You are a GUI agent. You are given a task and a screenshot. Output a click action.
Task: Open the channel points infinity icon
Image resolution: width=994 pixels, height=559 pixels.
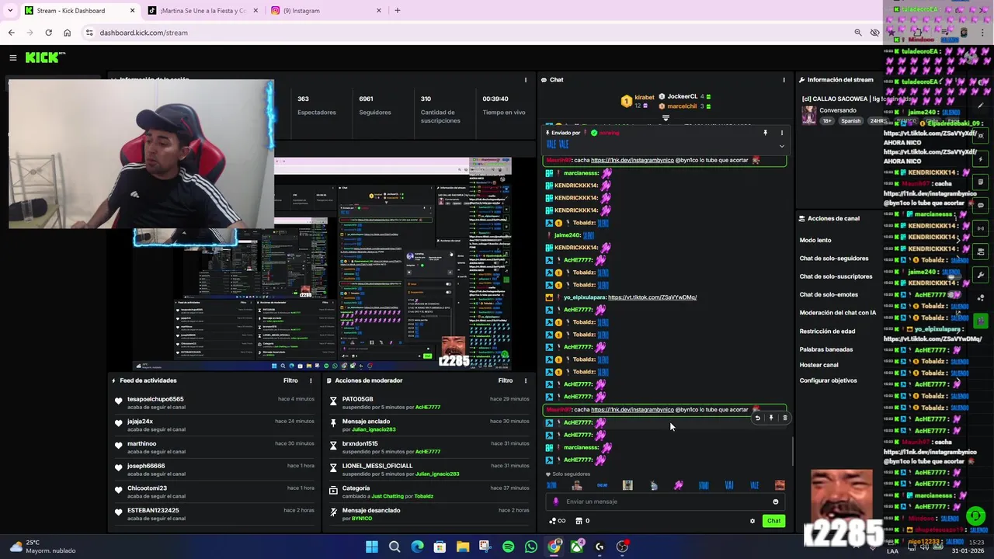pos(557,521)
